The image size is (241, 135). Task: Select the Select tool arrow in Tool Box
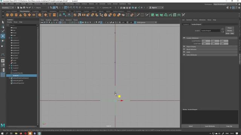point(3,22)
